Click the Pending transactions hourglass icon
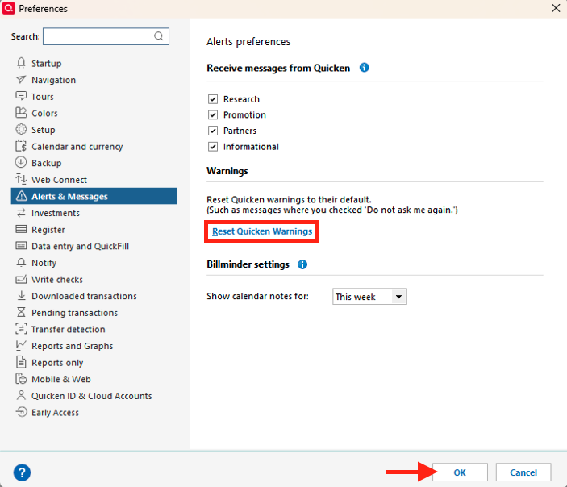The image size is (567, 487). coord(21,312)
